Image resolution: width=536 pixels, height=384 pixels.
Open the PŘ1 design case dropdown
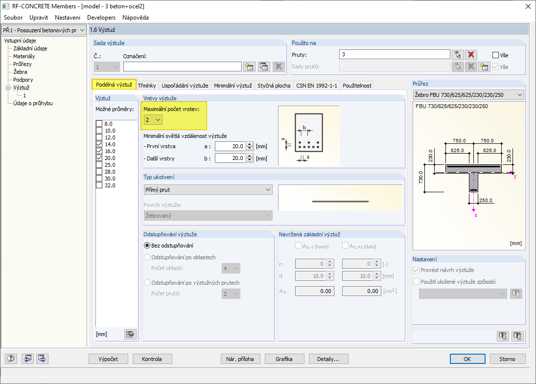tap(44, 30)
